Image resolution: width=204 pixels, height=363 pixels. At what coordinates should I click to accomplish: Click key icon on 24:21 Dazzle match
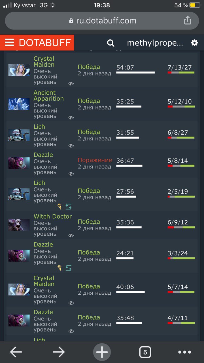[59, 268]
